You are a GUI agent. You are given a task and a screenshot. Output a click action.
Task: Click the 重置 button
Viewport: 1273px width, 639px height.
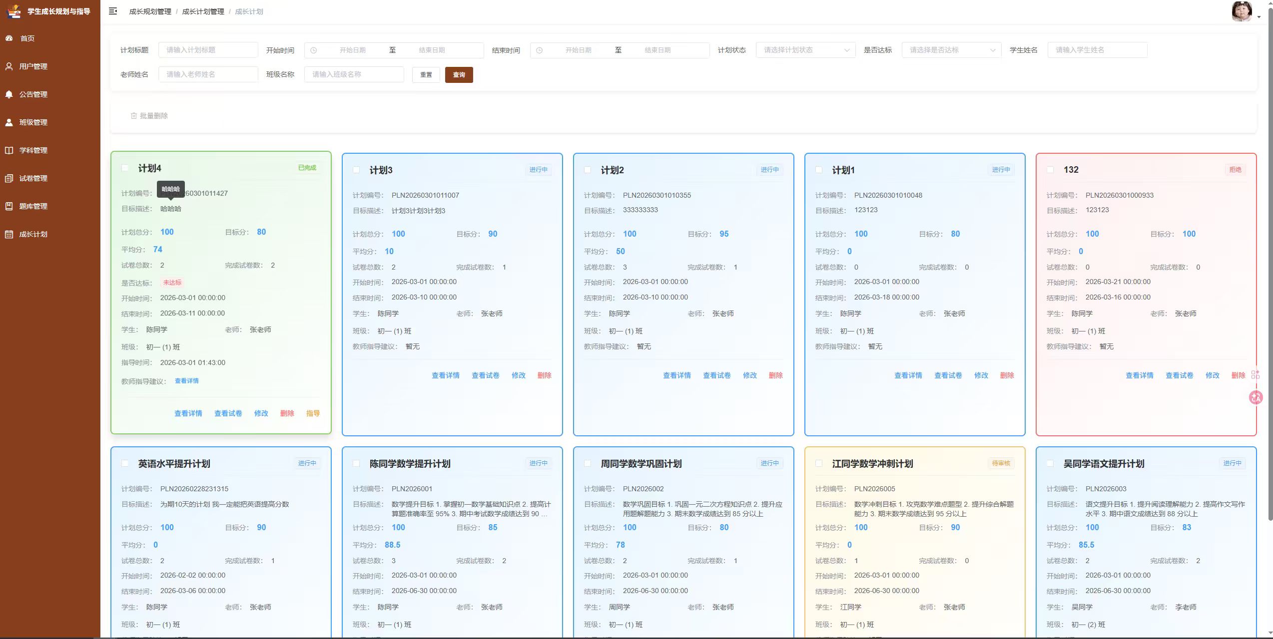click(x=426, y=75)
